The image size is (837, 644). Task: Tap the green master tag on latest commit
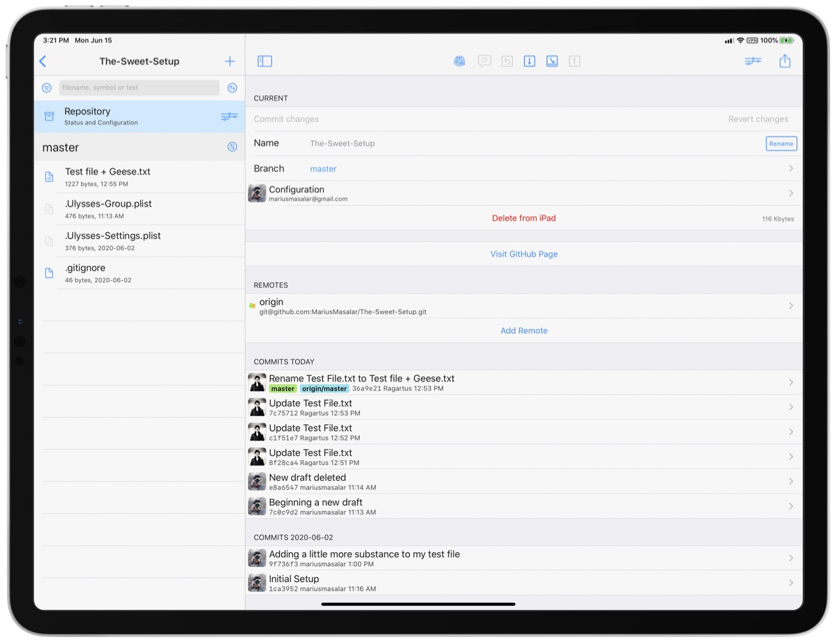coord(283,389)
